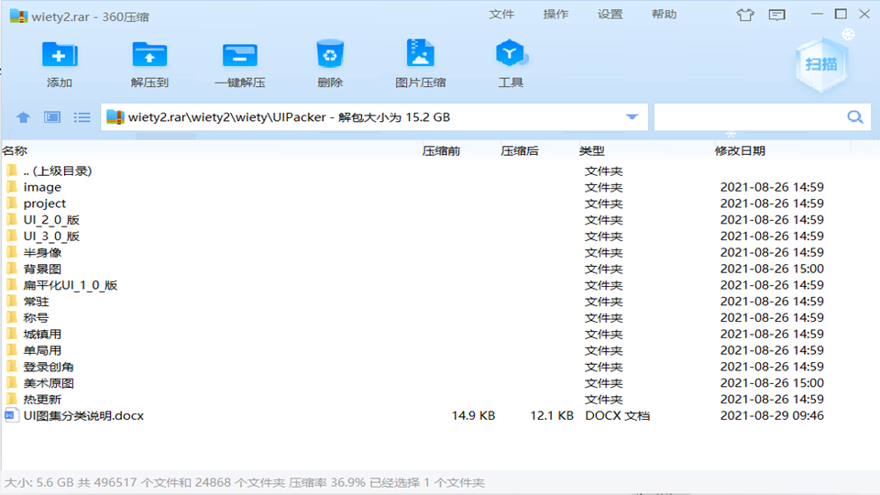Click the 解压到 (extract to) icon
Viewport: 880px width, 495px height.
click(x=149, y=56)
